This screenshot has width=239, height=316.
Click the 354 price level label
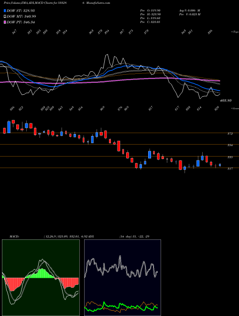pyautogui.click(x=230, y=145)
